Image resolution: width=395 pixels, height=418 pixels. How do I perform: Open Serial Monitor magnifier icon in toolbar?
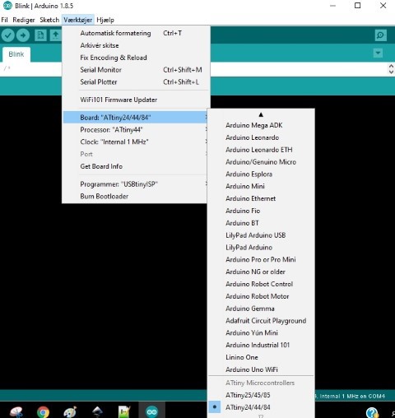pyautogui.click(x=381, y=35)
